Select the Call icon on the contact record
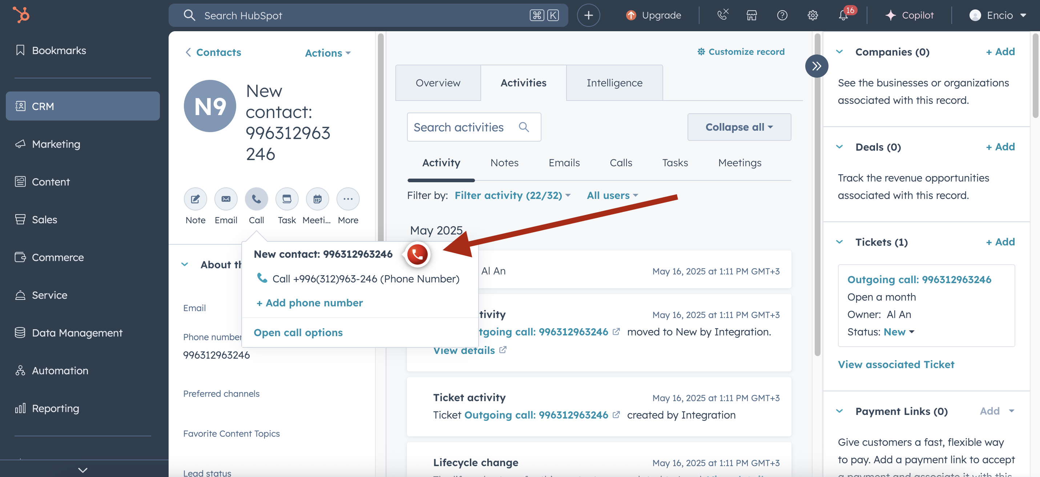This screenshot has width=1040, height=477. tap(257, 199)
